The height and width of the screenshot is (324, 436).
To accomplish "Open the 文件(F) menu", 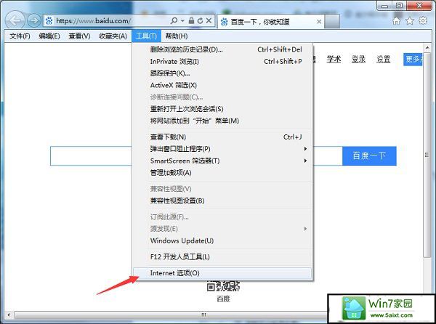I will coord(20,36).
